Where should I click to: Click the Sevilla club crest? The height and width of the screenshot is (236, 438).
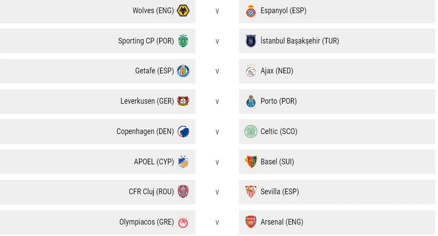point(251,192)
